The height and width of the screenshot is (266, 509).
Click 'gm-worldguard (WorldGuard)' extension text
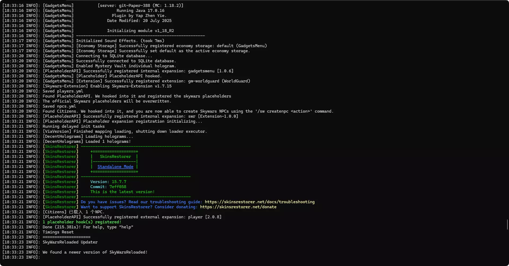219,81
